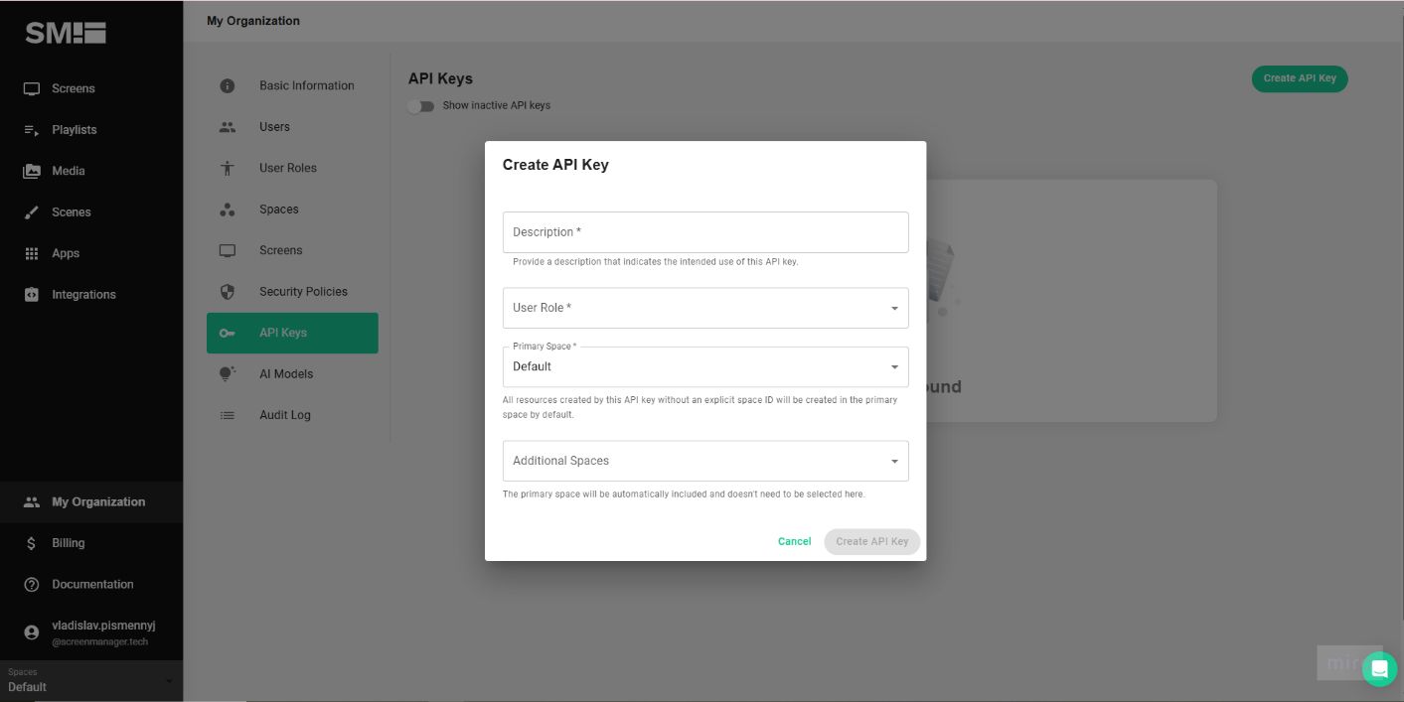This screenshot has height=702, width=1404.
Task: Click the Security Policies shield icon
Action: tap(227, 291)
